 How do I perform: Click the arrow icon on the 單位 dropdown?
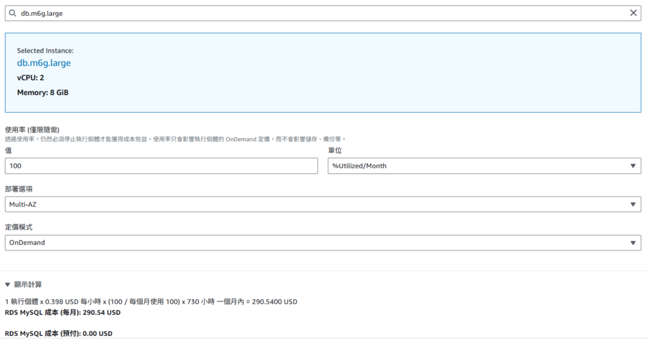[633, 166]
